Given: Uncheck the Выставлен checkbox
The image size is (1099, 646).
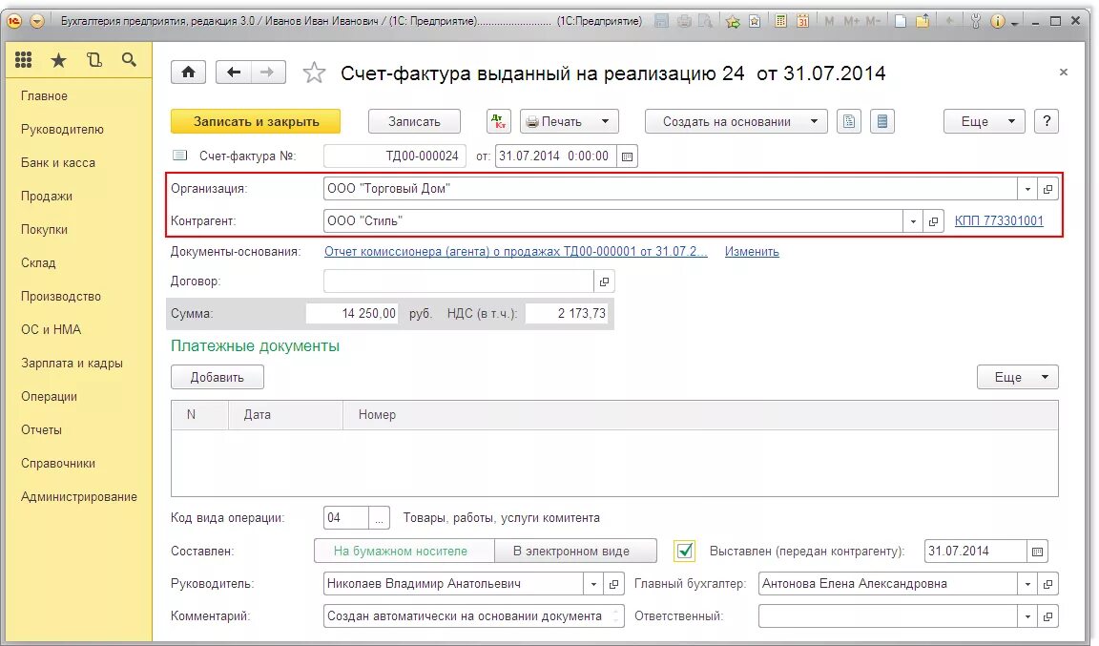Looking at the screenshot, I should [685, 552].
